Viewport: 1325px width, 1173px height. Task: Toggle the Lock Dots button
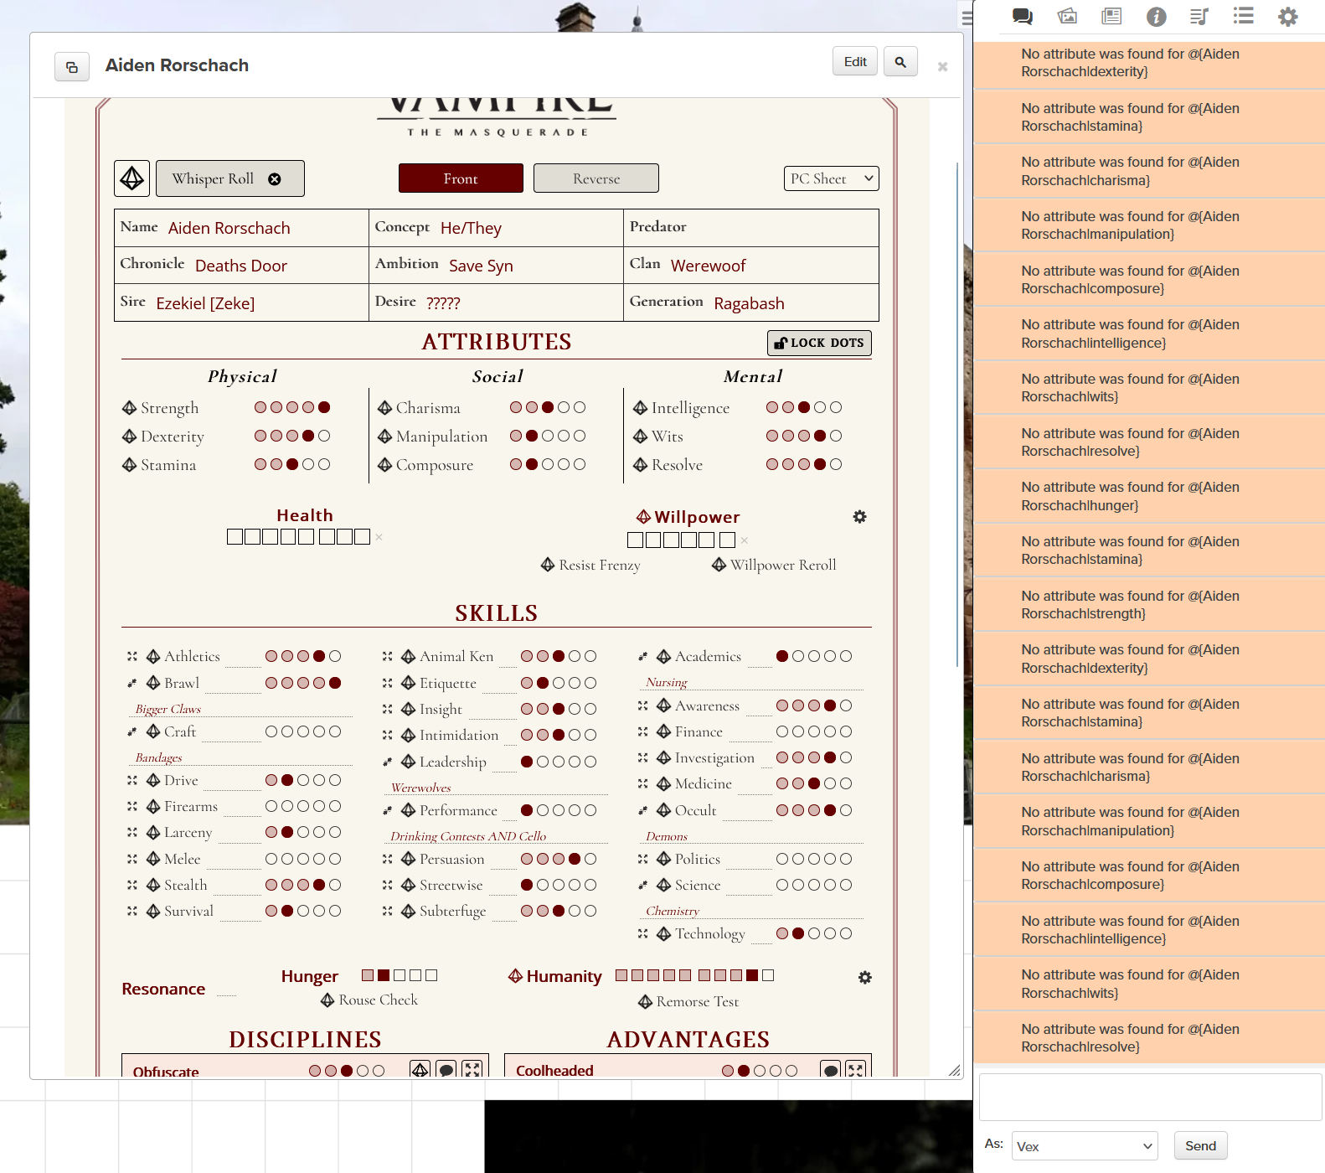tap(819, 343)
